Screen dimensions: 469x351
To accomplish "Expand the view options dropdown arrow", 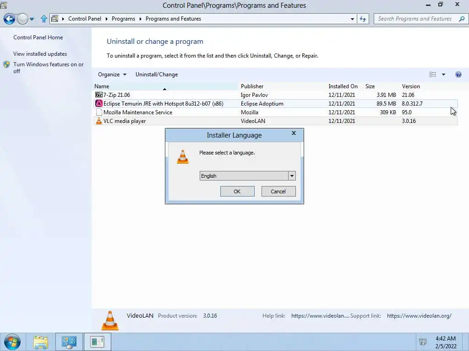I will point(443,74).
